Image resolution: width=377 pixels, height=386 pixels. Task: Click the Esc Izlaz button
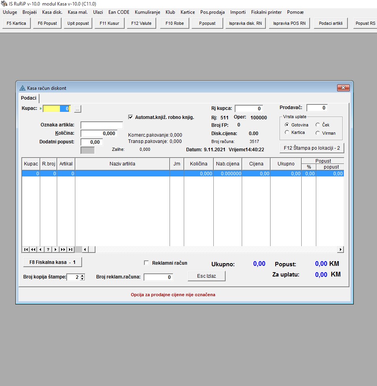pyautogui.click(x=207, y=276)
